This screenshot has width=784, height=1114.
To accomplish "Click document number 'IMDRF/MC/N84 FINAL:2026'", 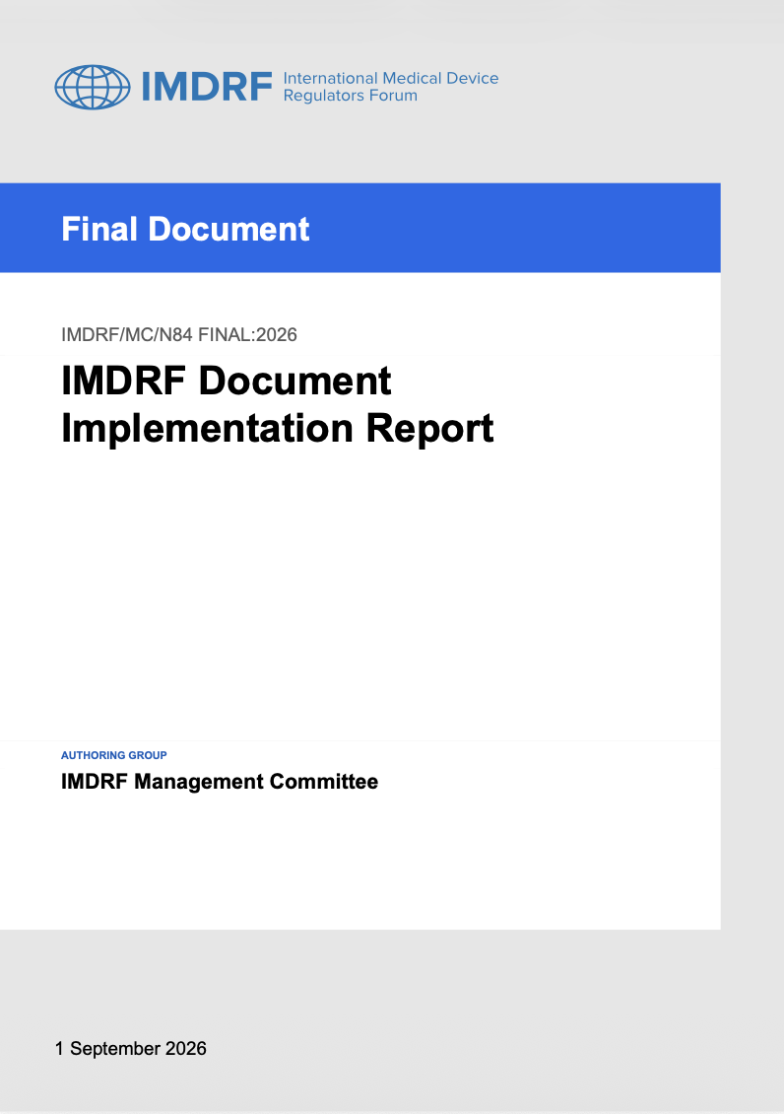I will (x=179, y=334).
